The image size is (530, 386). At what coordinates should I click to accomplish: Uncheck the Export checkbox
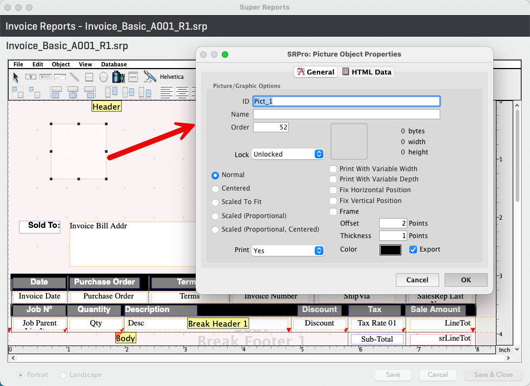413,249
